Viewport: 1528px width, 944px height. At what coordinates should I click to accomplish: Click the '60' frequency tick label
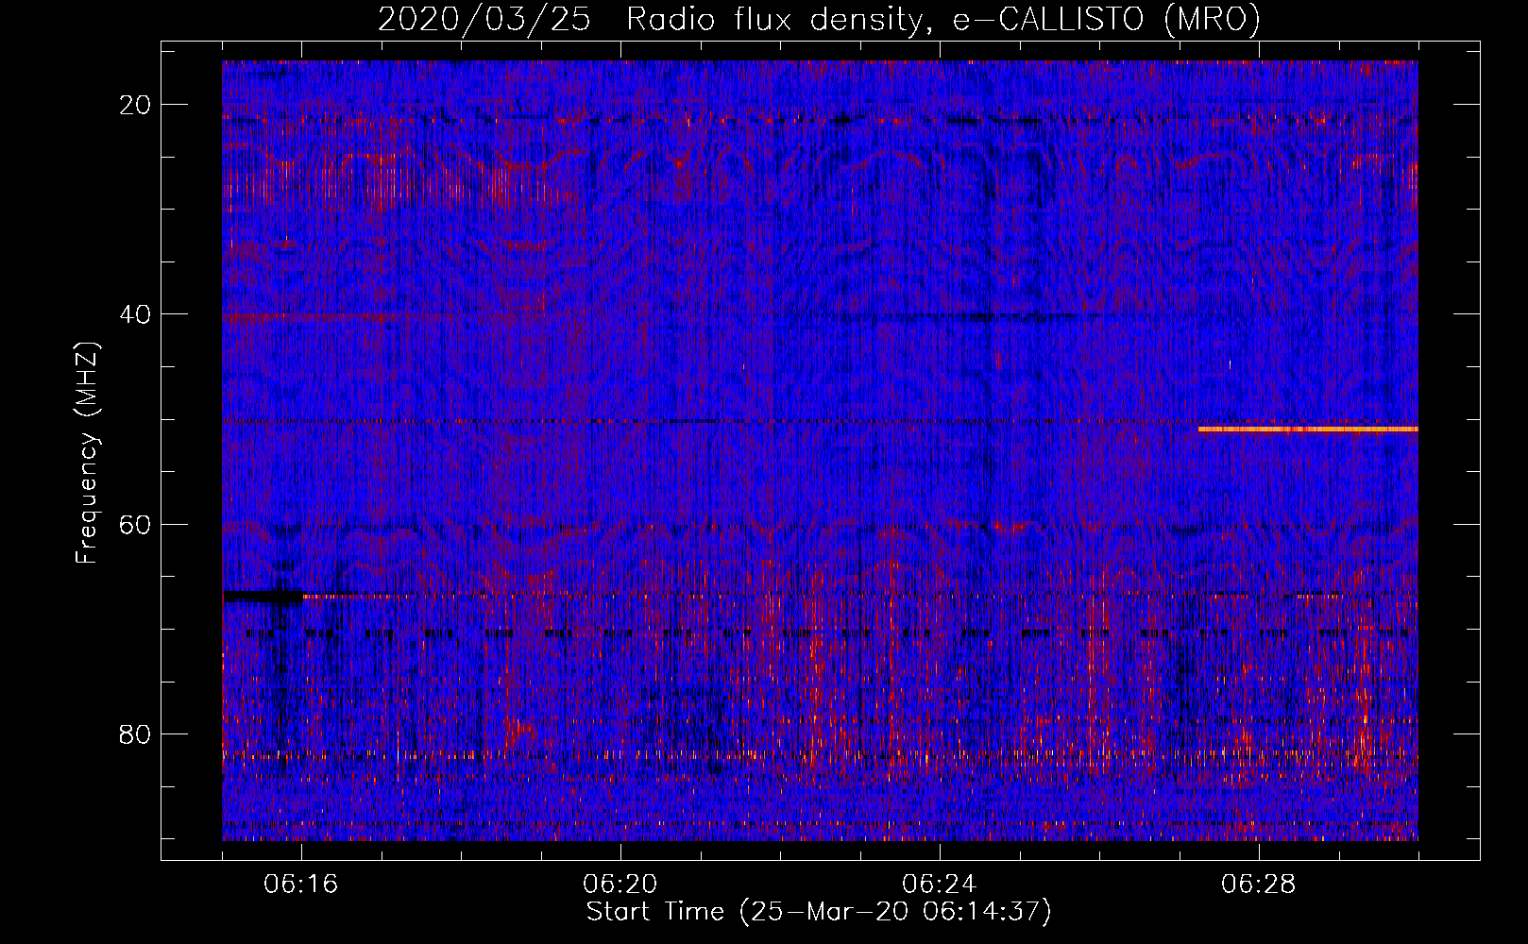136,524
